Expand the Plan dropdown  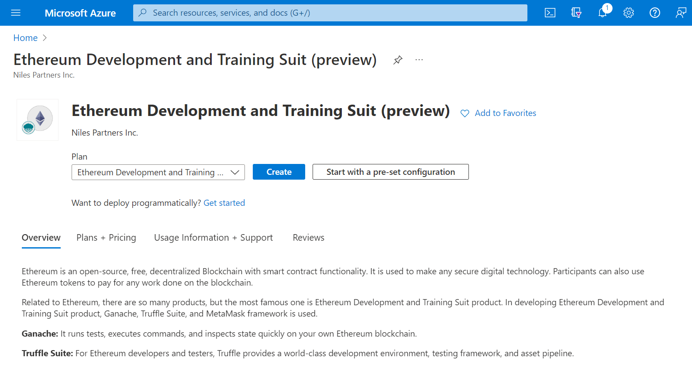click(x=158, y=172)
